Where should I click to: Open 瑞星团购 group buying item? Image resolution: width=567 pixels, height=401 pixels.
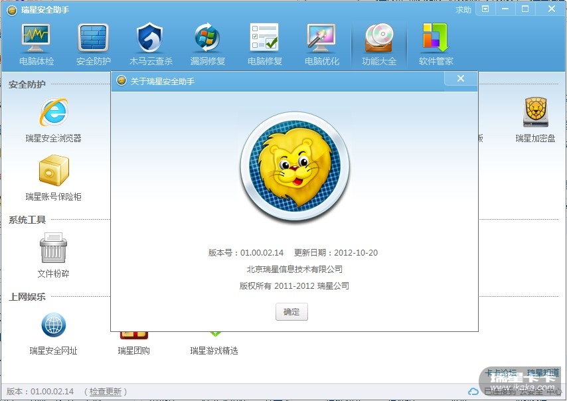coord(134,343)
